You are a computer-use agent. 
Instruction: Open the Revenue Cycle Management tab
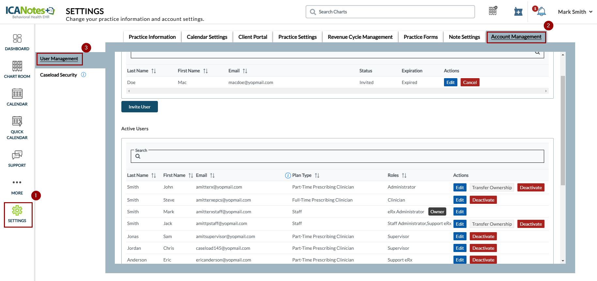pyautogui.click(x=360, y=37)
